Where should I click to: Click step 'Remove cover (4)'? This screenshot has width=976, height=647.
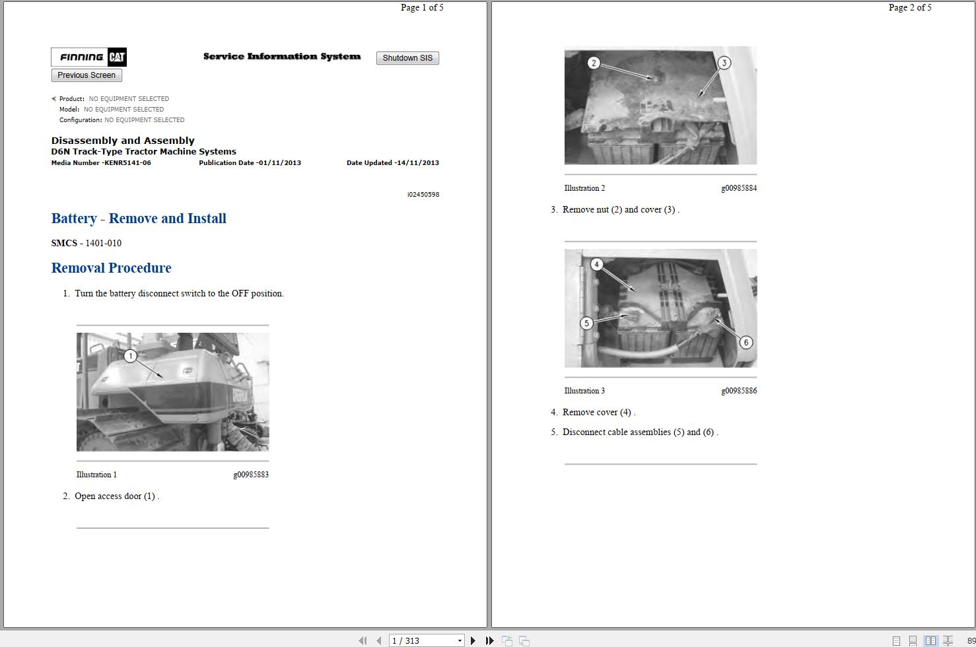point(599,413)
